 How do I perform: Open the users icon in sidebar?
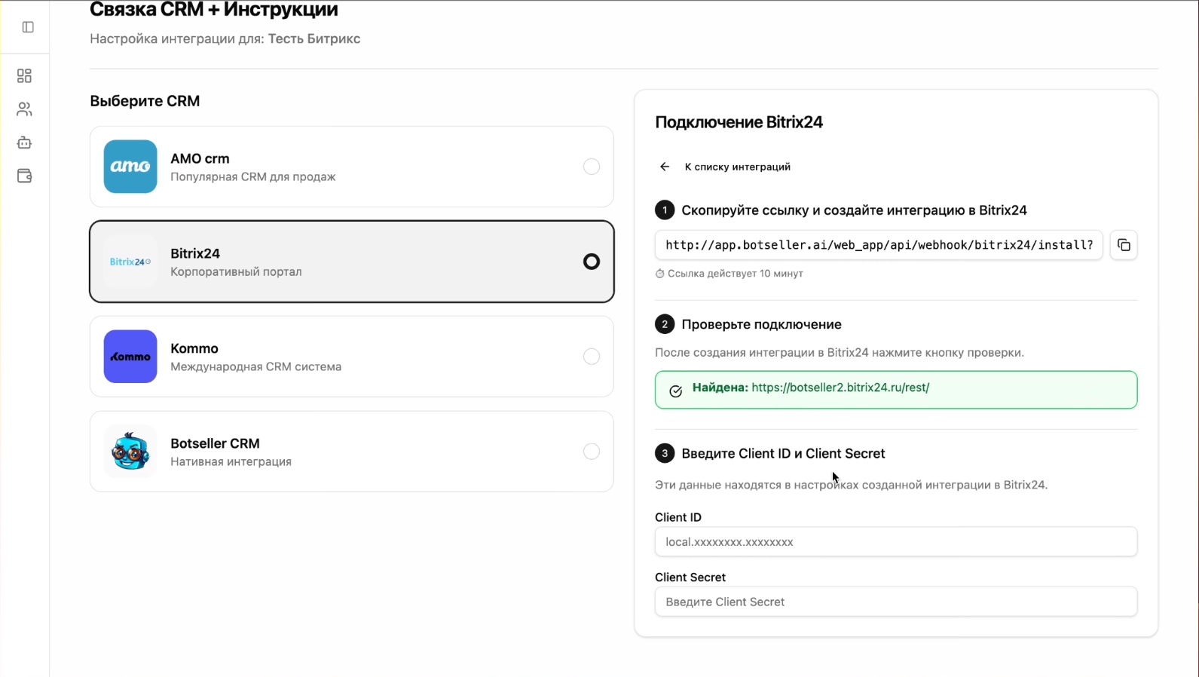coord(24,109)
